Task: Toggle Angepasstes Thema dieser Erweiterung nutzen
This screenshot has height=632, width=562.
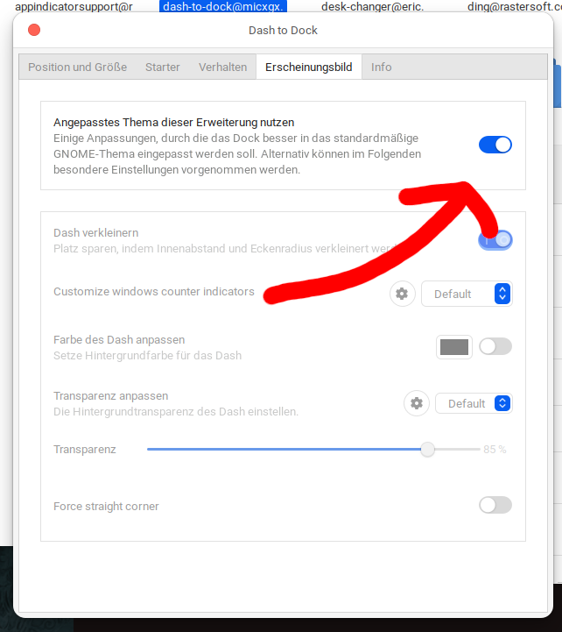Action: [x=495, y=145]
